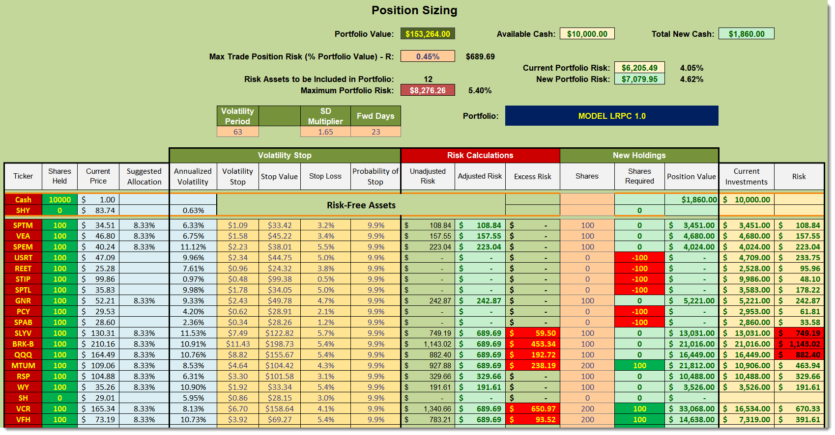Click the MTUM shares required 100 cell
This screenshot has width=835, height=435.
639,366
